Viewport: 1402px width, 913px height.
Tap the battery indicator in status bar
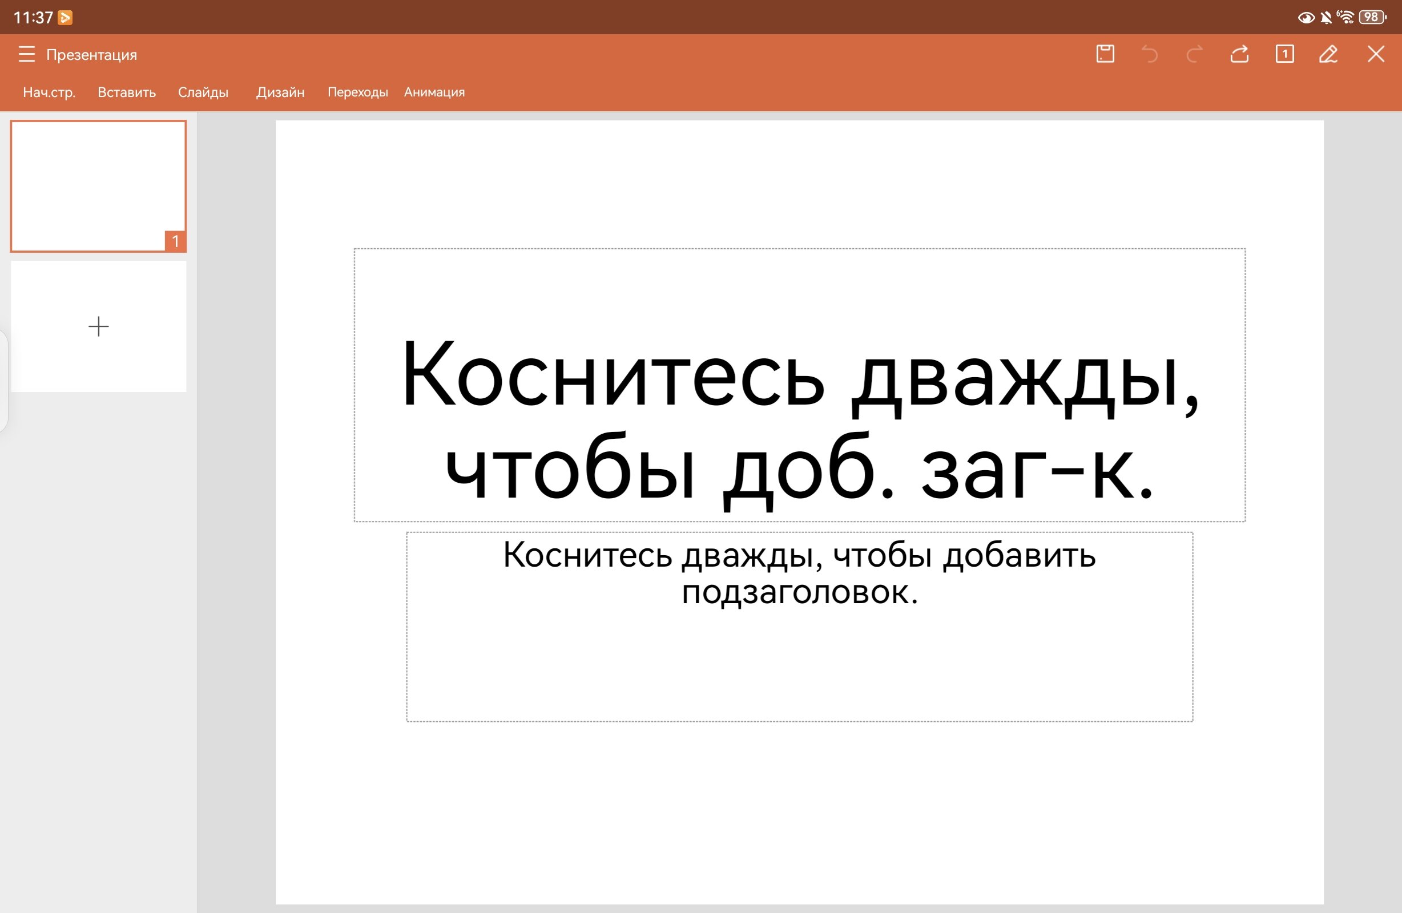point(1372,17)
